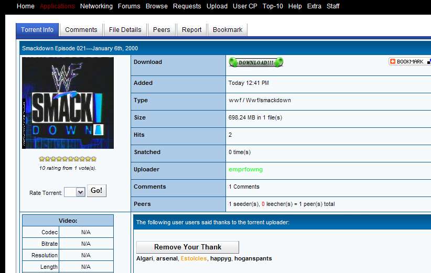Open Networking menu item
This screenshot has height=273, width=431.
tap(96, 6)
